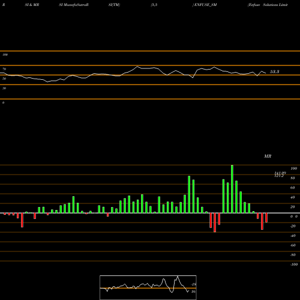This screenshot has height=300, width=300.
Task: Click the RSI value label 53.3
Action: pyautogui.click(x=274, y=72)
